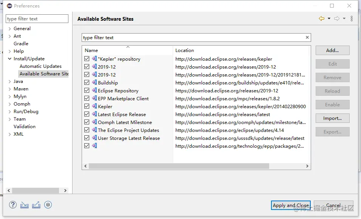Expand the XML preferences node
The width and height of the screenshot is (361, 219).
(x=10, y=134)
